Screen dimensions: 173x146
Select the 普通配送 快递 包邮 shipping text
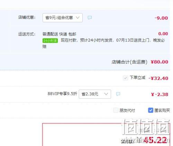[59, 34]
